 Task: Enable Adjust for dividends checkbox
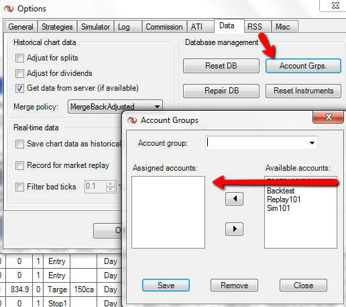click(x=19, y=73)
